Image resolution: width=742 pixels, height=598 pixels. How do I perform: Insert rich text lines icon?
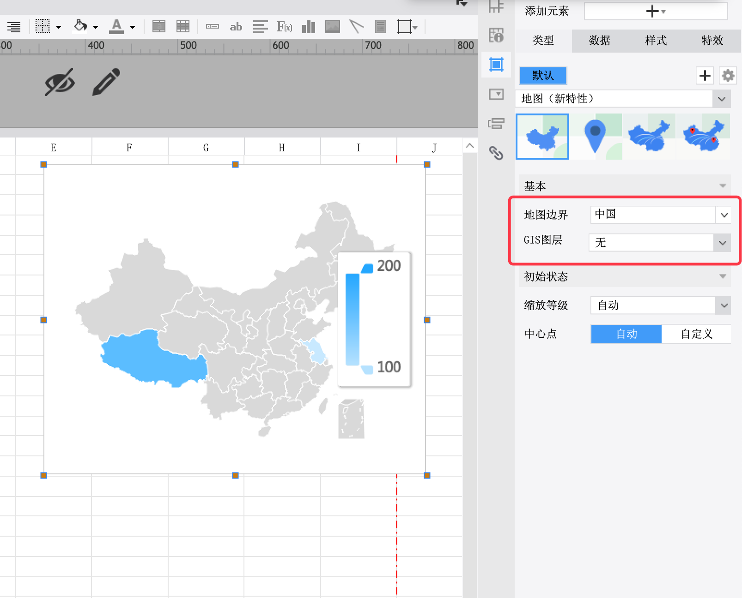[261, 27]
